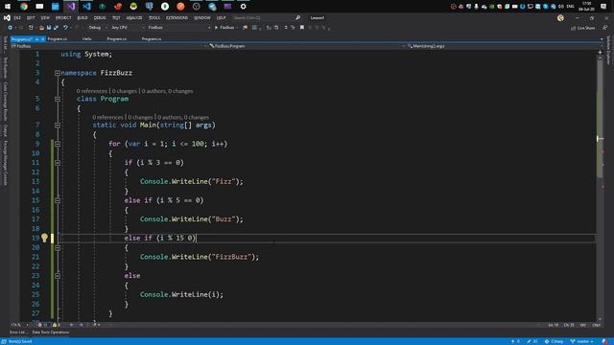Open Chrome from the taskbar

24,7
